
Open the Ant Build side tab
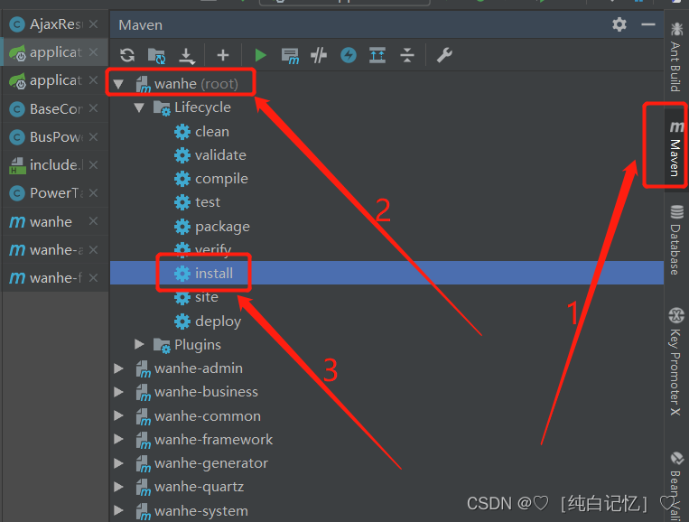tap(675, 56)
